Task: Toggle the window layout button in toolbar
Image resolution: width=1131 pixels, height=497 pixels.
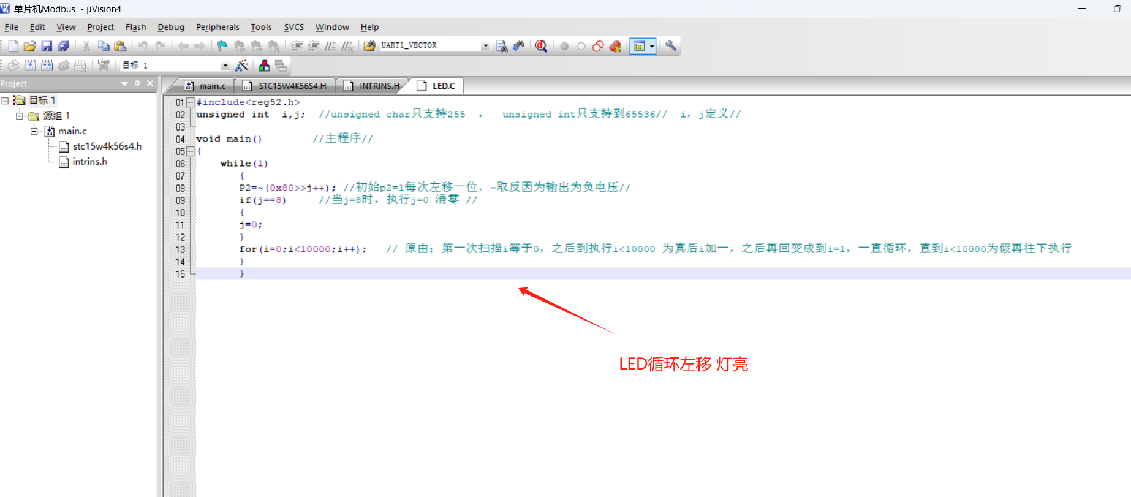Action: 640,46
